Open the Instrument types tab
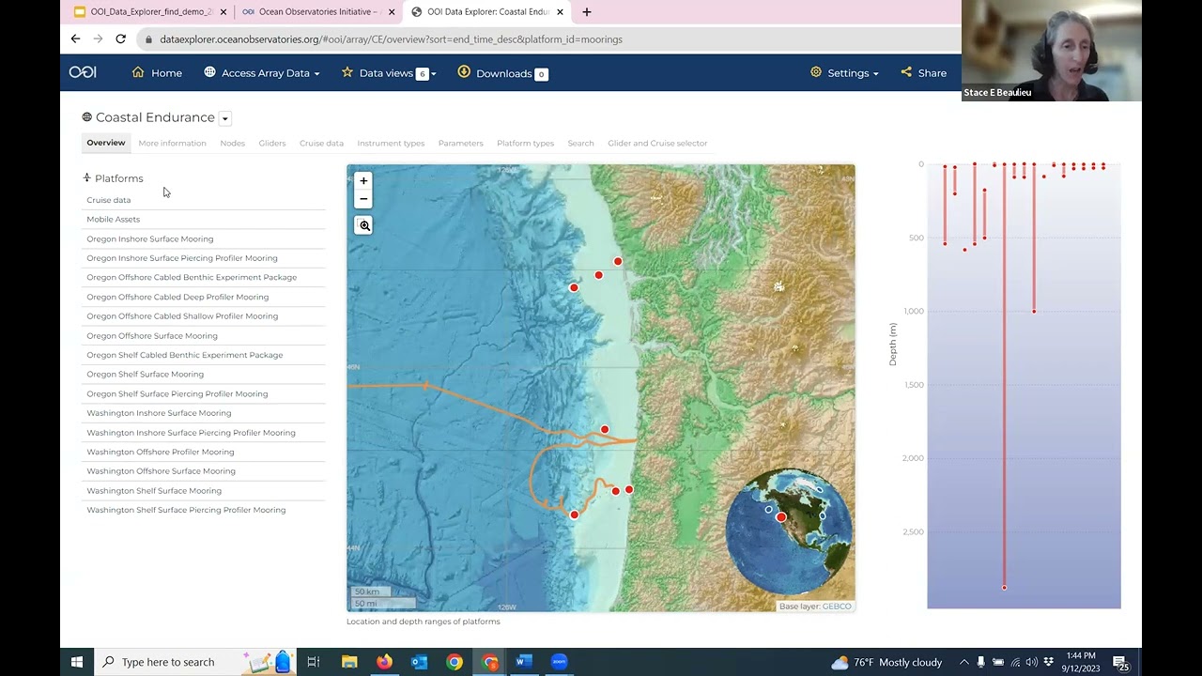1202x676 pixels. point(391,143)
